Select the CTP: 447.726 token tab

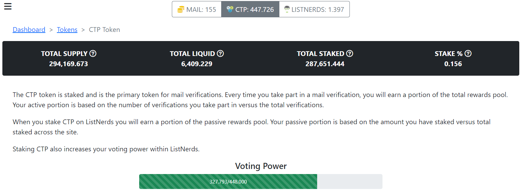click(250, 9)
